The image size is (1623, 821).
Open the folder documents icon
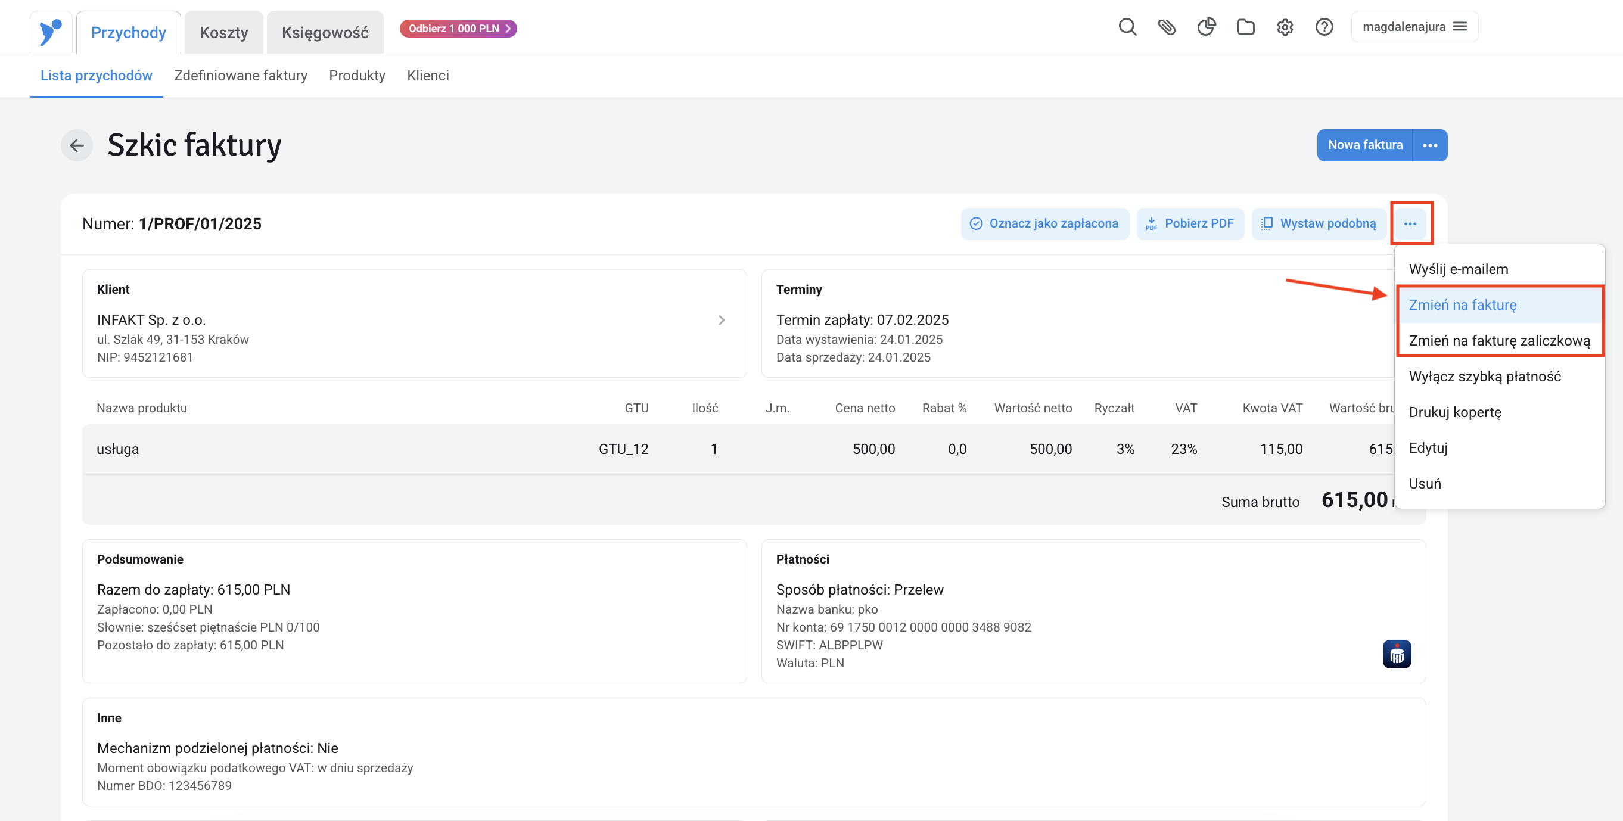pos(1245,27)
